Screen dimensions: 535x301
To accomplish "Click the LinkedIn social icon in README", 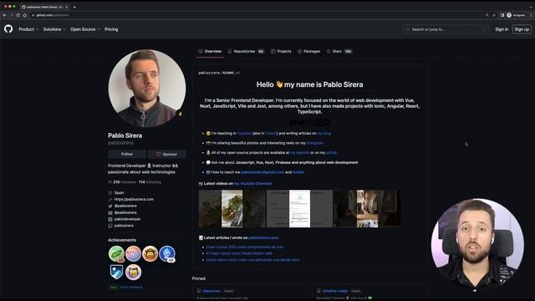I will click(x=318, y=123).
